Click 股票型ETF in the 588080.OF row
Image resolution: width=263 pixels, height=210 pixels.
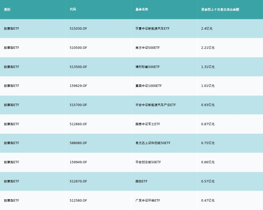click(x=12, y=143)
